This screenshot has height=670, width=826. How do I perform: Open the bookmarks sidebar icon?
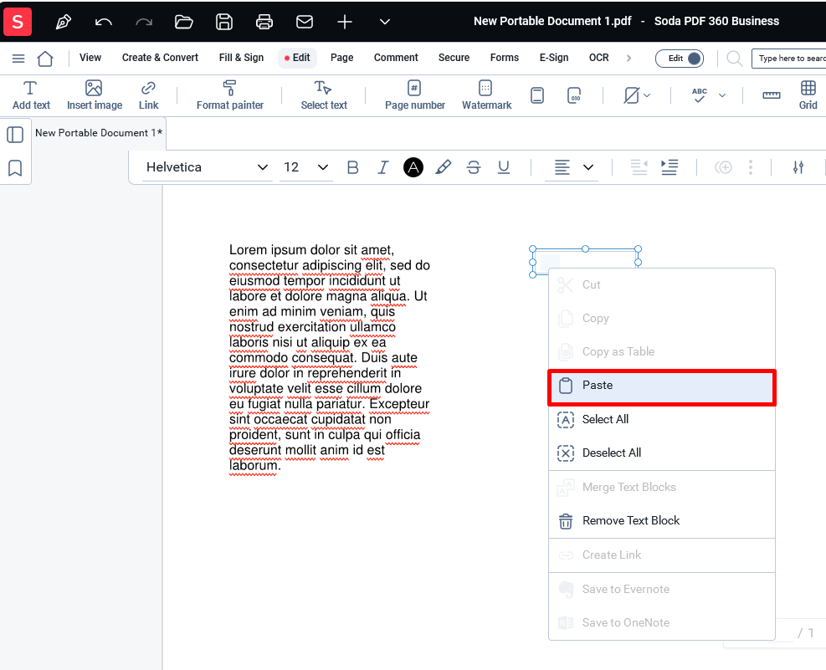pos(15,168)
